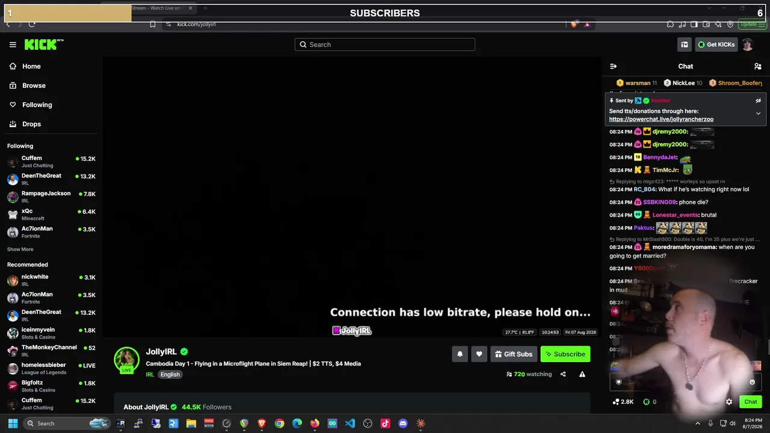This screenshot has width=770, height=433.
Task: Click the RC_804 username in chat
Action: tap(644, 189)
